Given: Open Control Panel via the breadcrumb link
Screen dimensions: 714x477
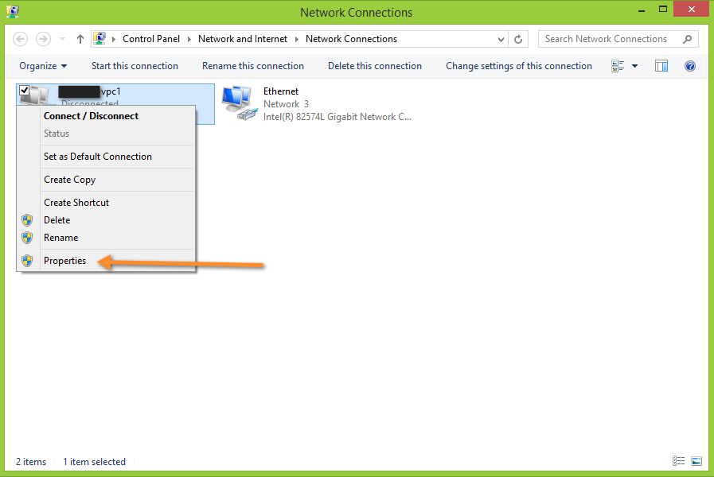Looking at the screenshot, I should tap(151, 38).
